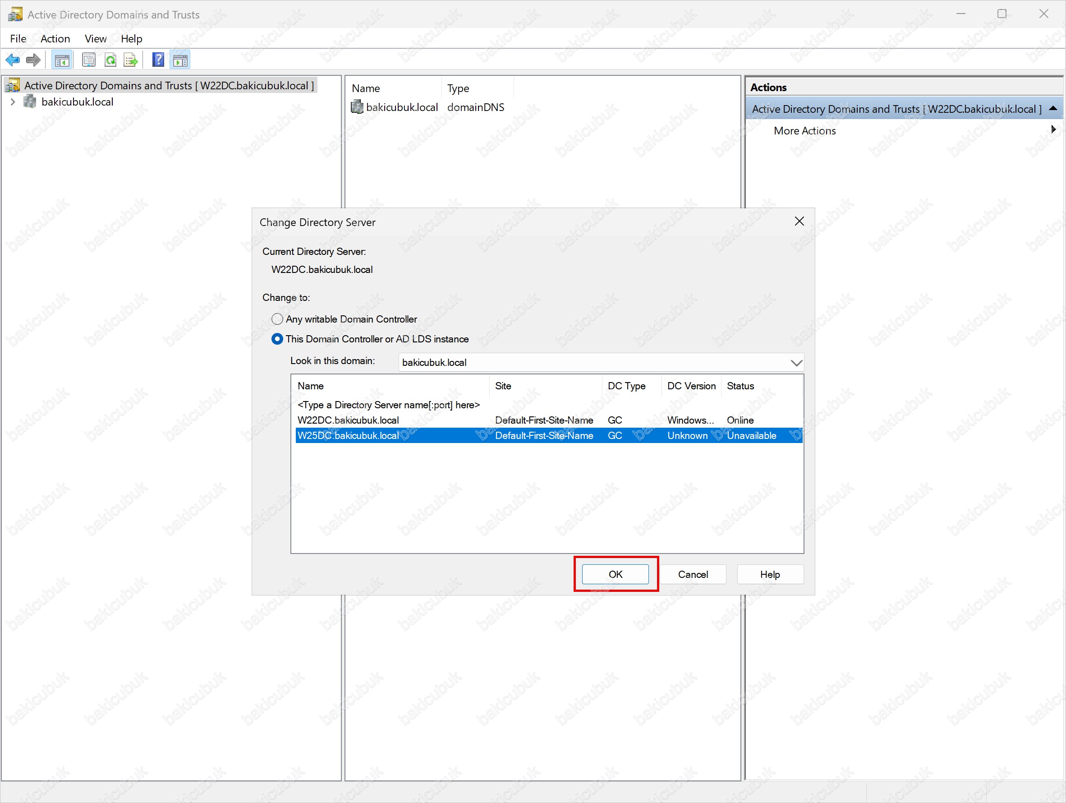Click the Status column header
The width and height of the screenshot is (1066, 803).
(x=762, y=386)
